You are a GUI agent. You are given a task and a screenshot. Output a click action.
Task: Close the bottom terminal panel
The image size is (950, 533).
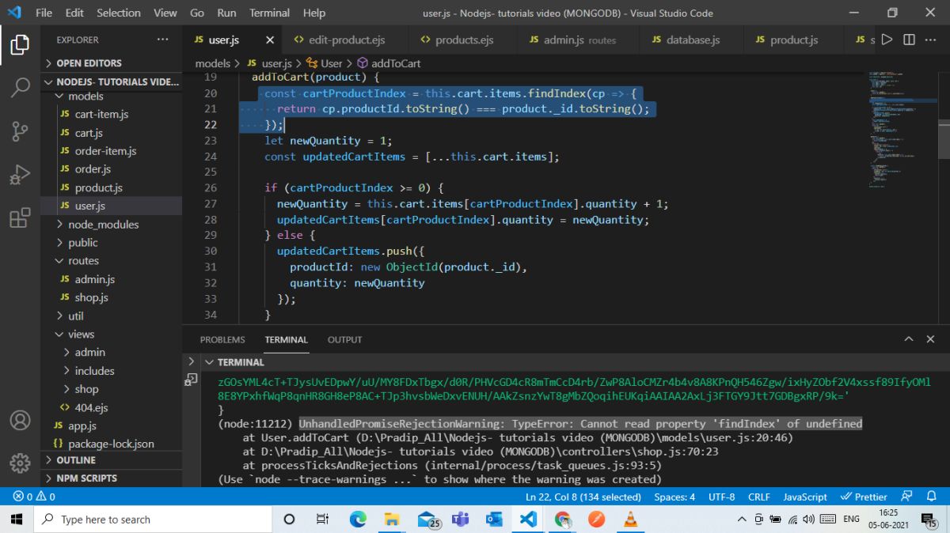click(930, 339)
